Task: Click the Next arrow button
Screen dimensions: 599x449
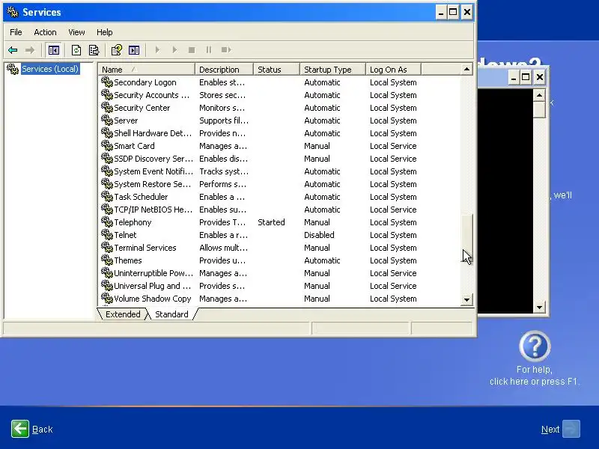Action: click(571, 429)
